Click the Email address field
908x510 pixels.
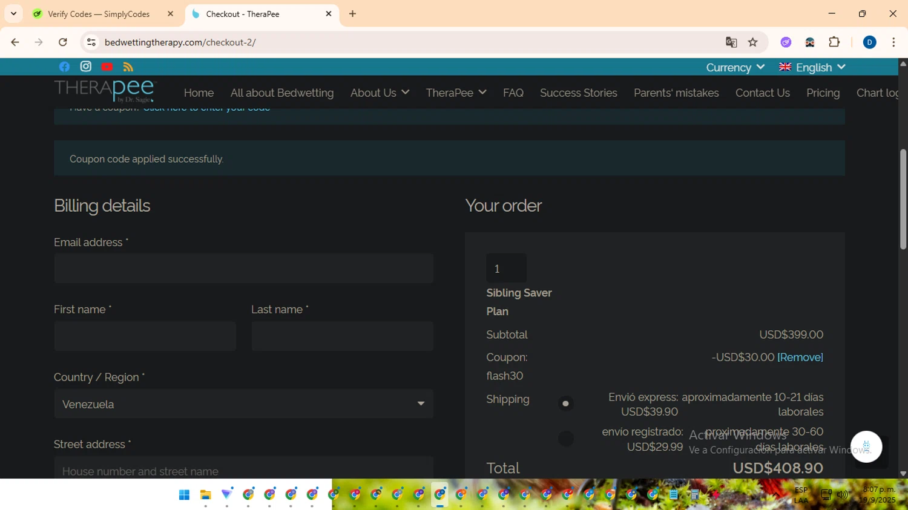[x=243, y=268]
